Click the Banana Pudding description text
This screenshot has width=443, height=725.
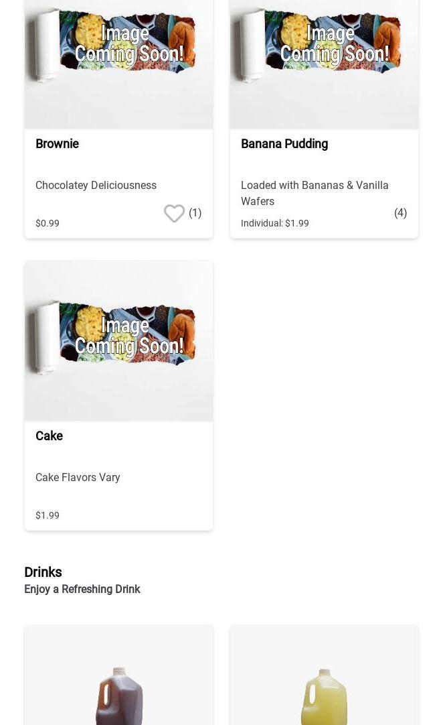[315, 193]
